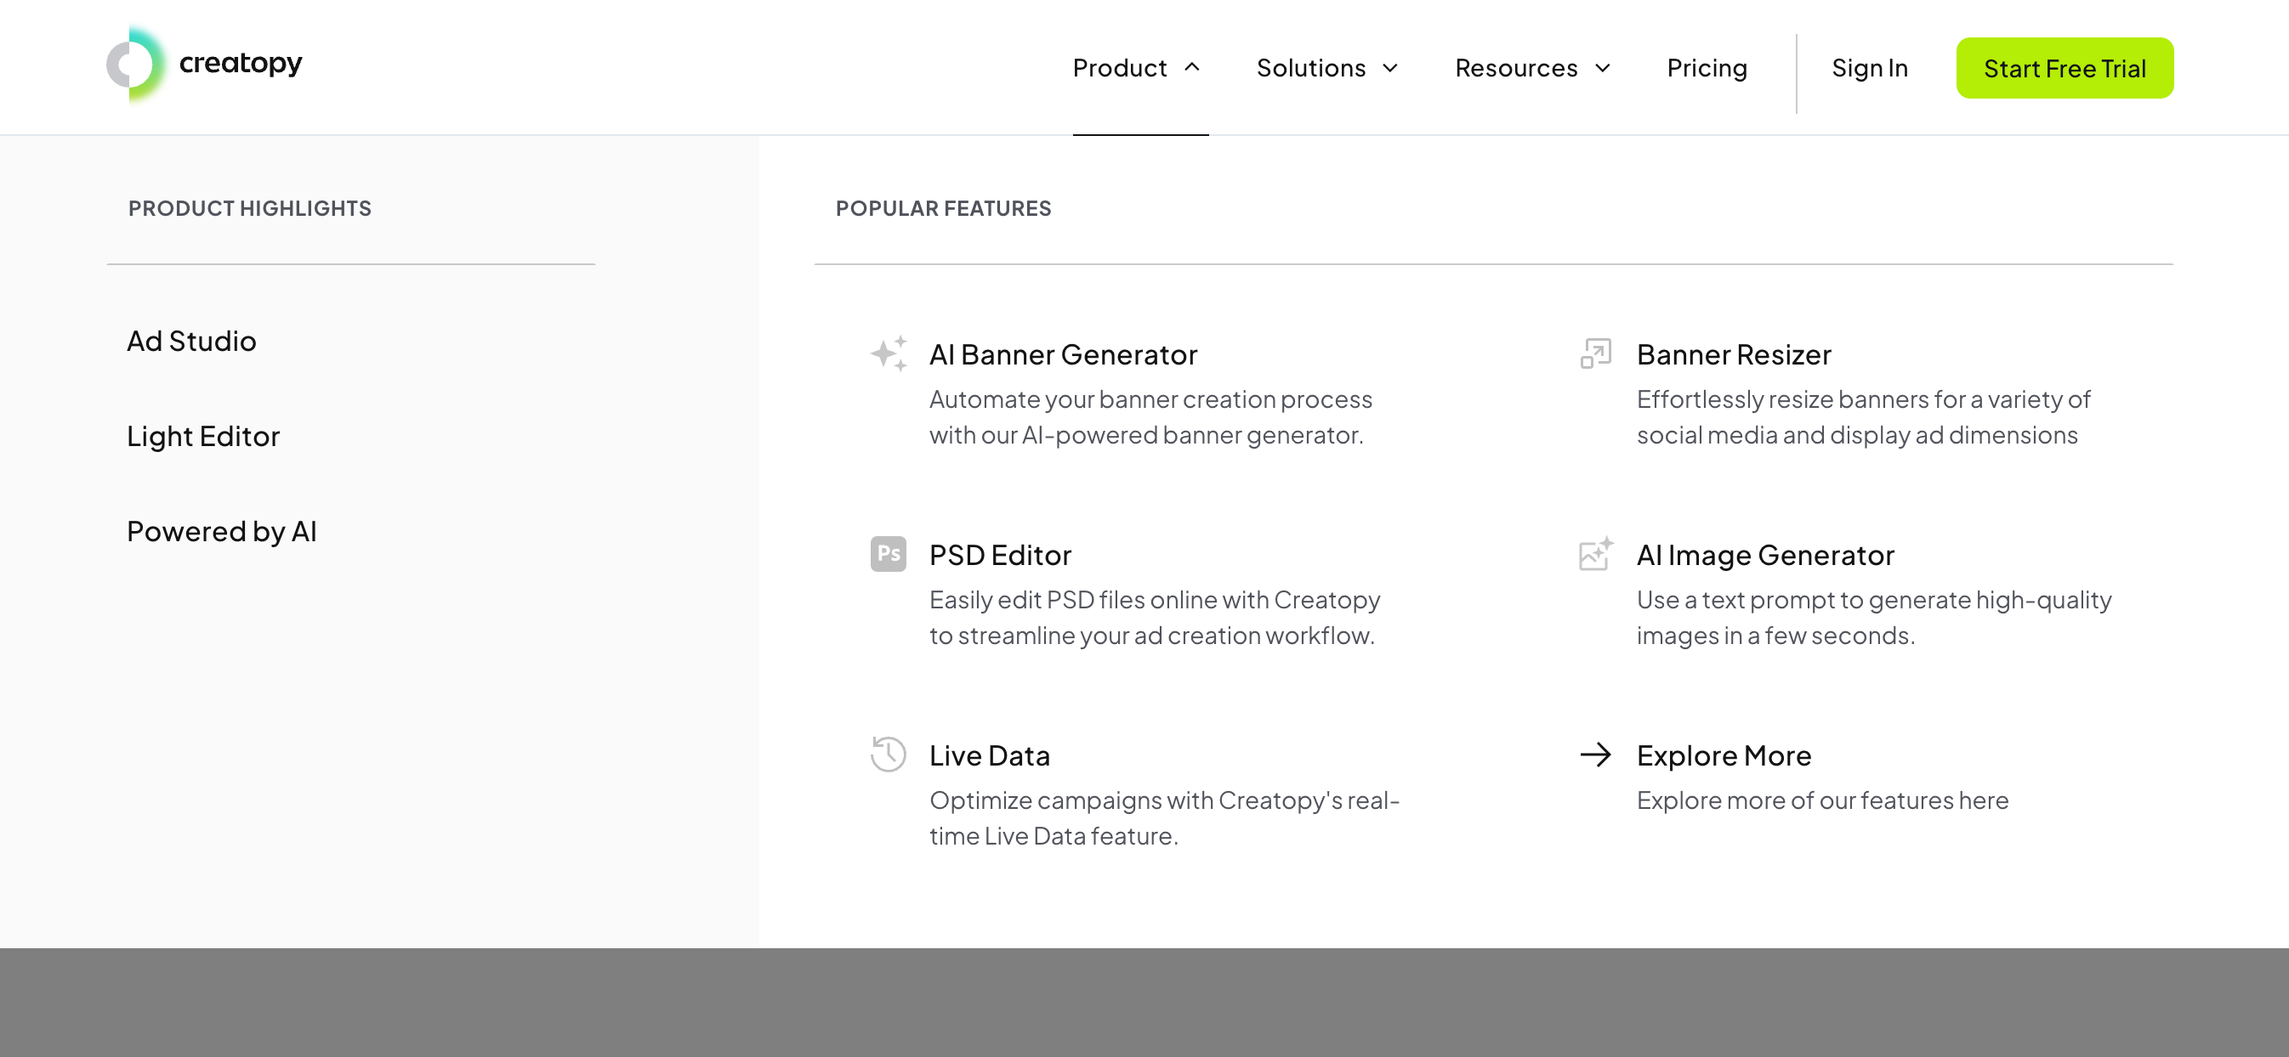
Task: Click the PSD Editor Ps icon
Action: tap(888, 553)
